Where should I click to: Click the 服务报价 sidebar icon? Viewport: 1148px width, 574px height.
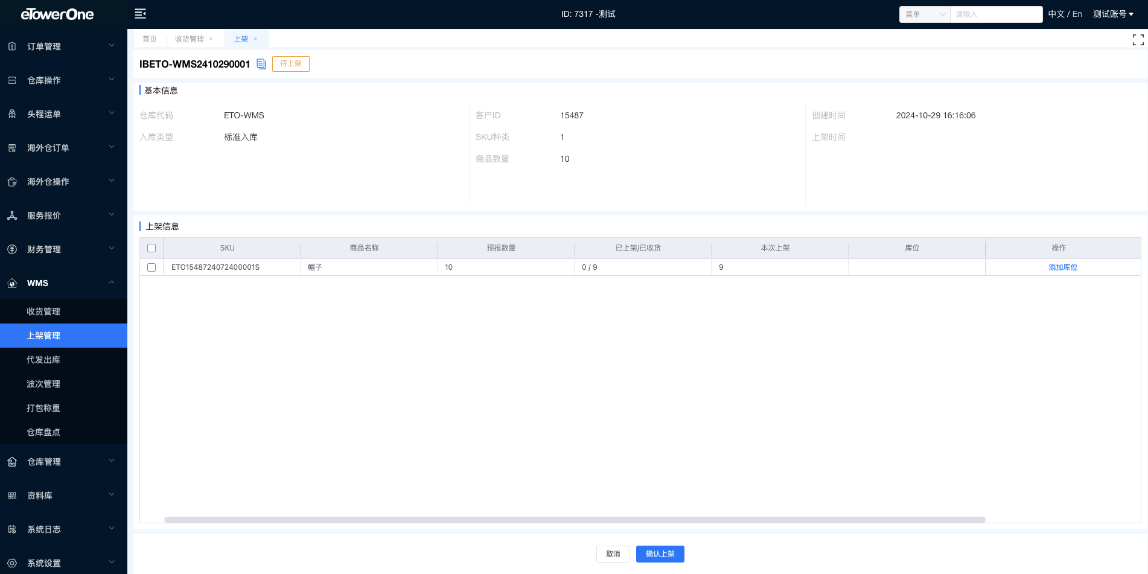(x=12, y=215)
